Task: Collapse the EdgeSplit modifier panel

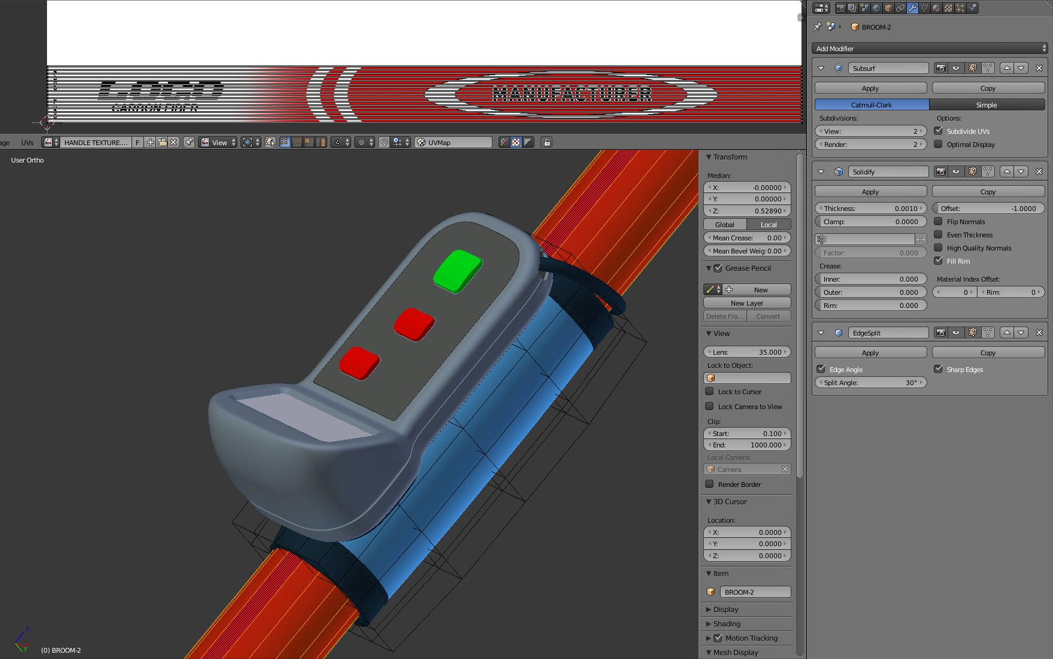Action: [x=821, y=333]
